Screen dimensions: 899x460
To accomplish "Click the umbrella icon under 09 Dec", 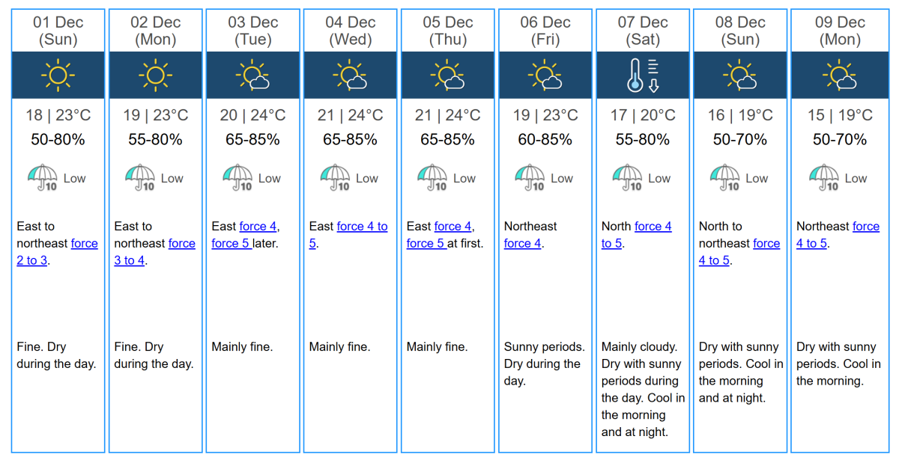I will [823, 178].
